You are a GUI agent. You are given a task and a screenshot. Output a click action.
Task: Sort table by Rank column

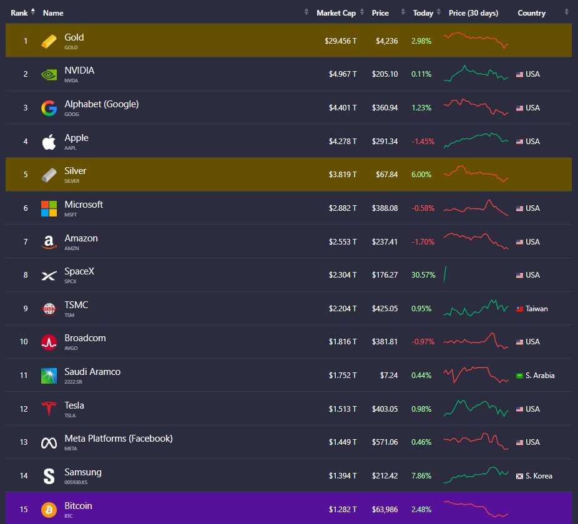coord(23,12)
